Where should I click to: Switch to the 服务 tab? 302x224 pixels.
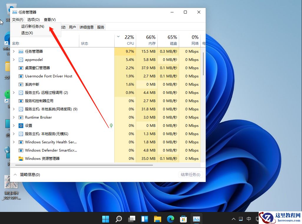coord(100,27)
